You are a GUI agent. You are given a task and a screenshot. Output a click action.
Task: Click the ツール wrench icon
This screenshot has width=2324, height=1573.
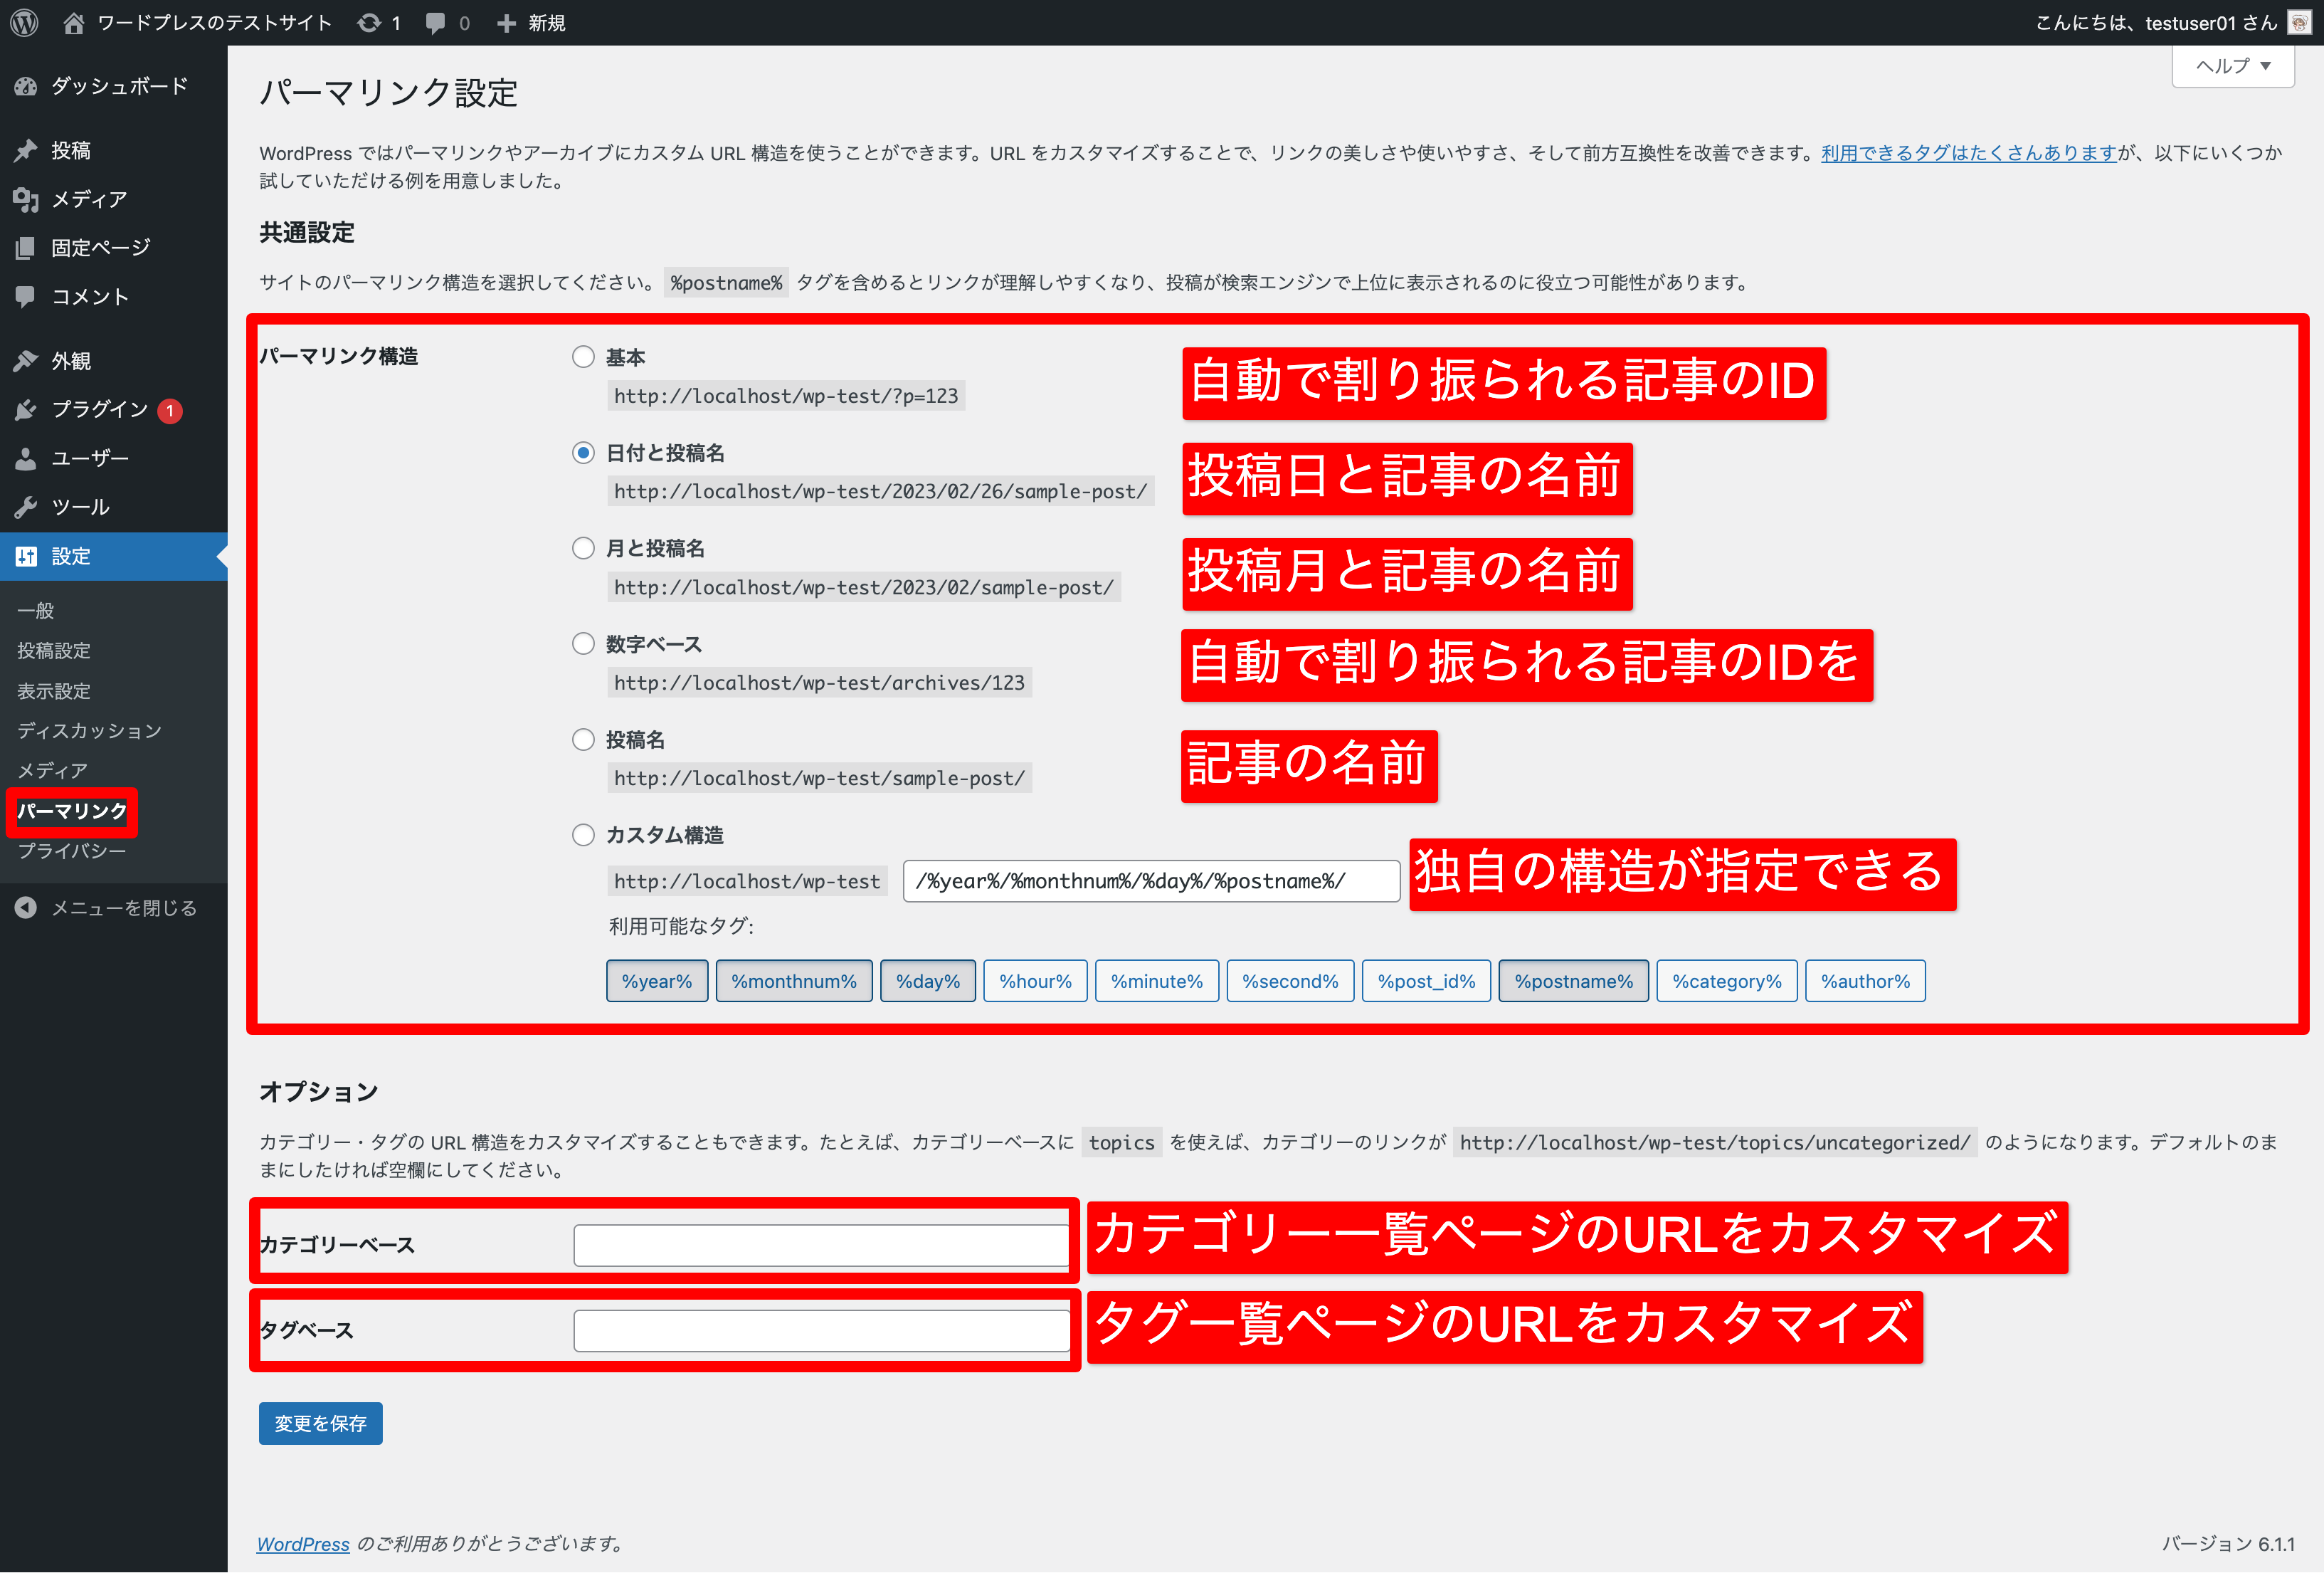pos(26,507)
